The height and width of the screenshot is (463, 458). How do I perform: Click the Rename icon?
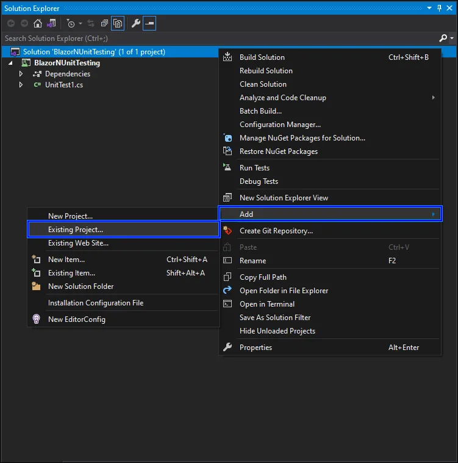(x=227, y=260)
